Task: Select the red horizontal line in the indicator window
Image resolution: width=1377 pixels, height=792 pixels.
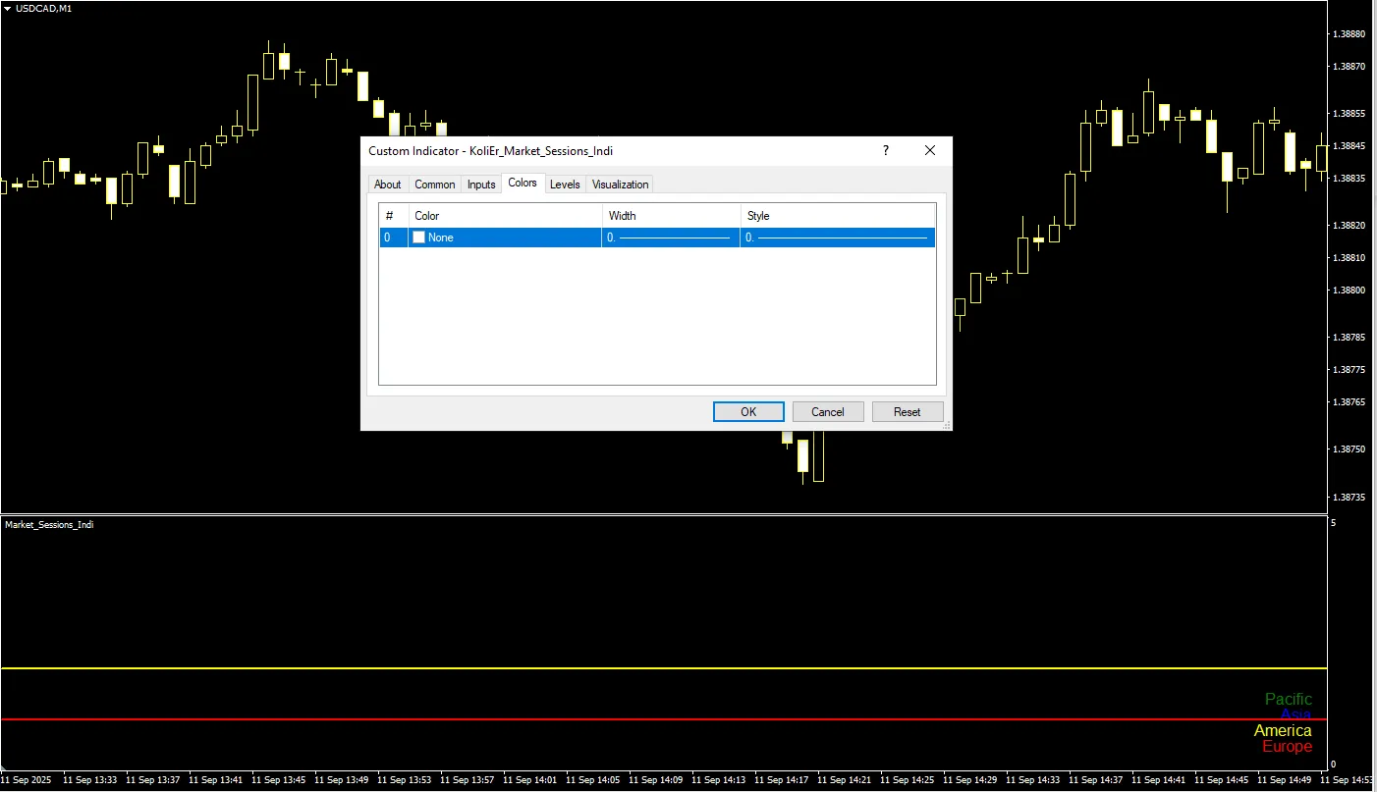Action: coord(589,719)
